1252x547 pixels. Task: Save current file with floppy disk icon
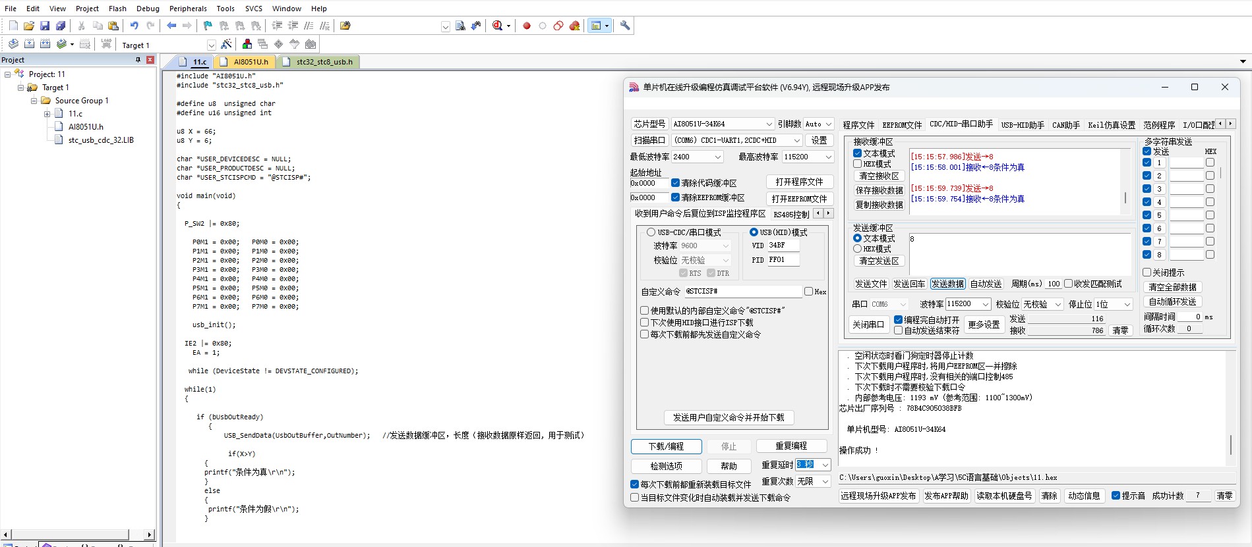click(45, 26)
